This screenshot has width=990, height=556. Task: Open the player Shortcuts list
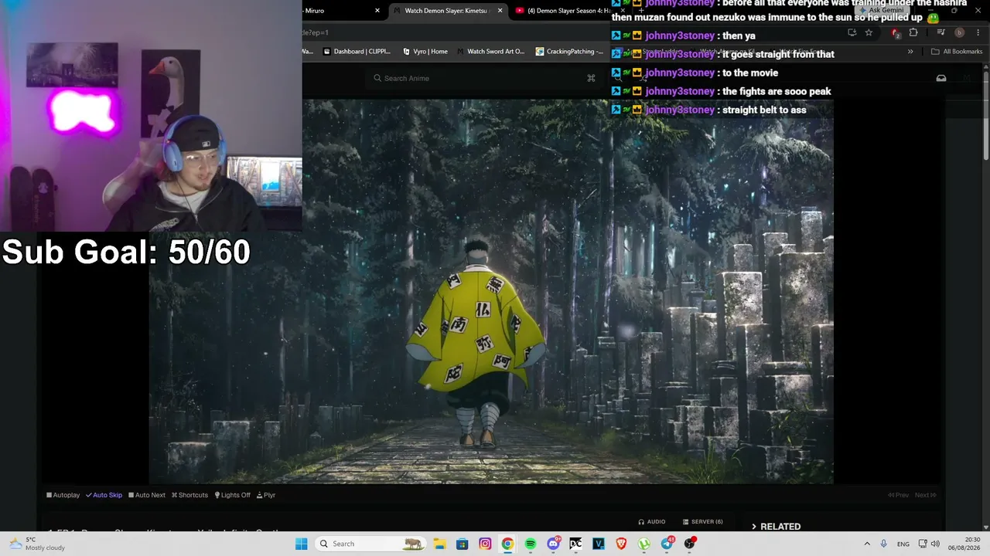click(189, 495)
